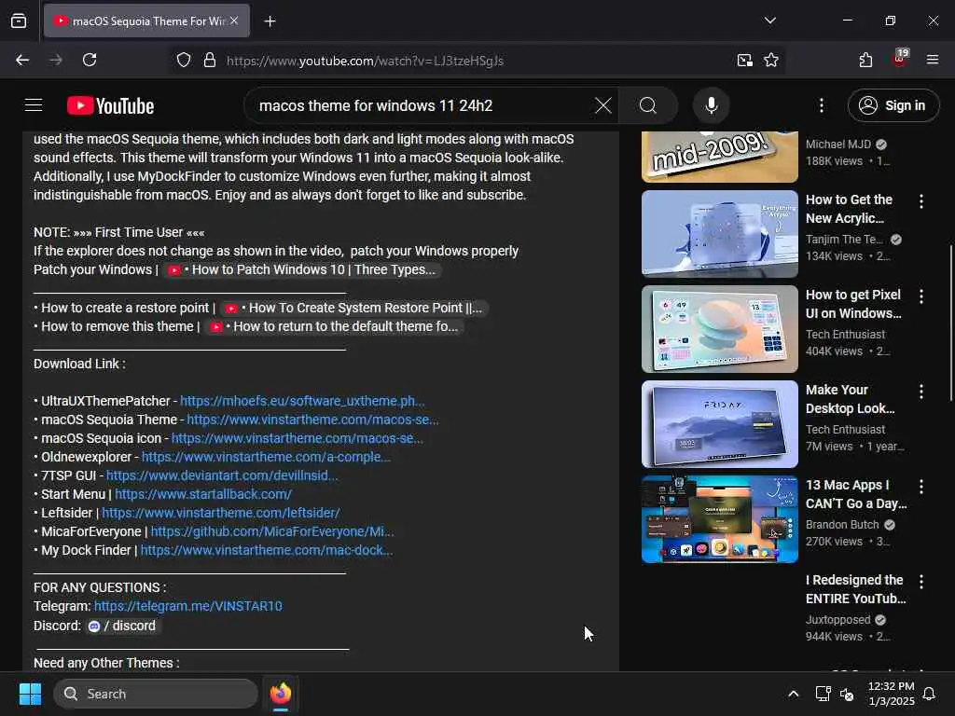Image resolution: width=955 pixels, height=716 pixels.
Task: Open the Firefox recent browsing button
Action: click(19, 21)
